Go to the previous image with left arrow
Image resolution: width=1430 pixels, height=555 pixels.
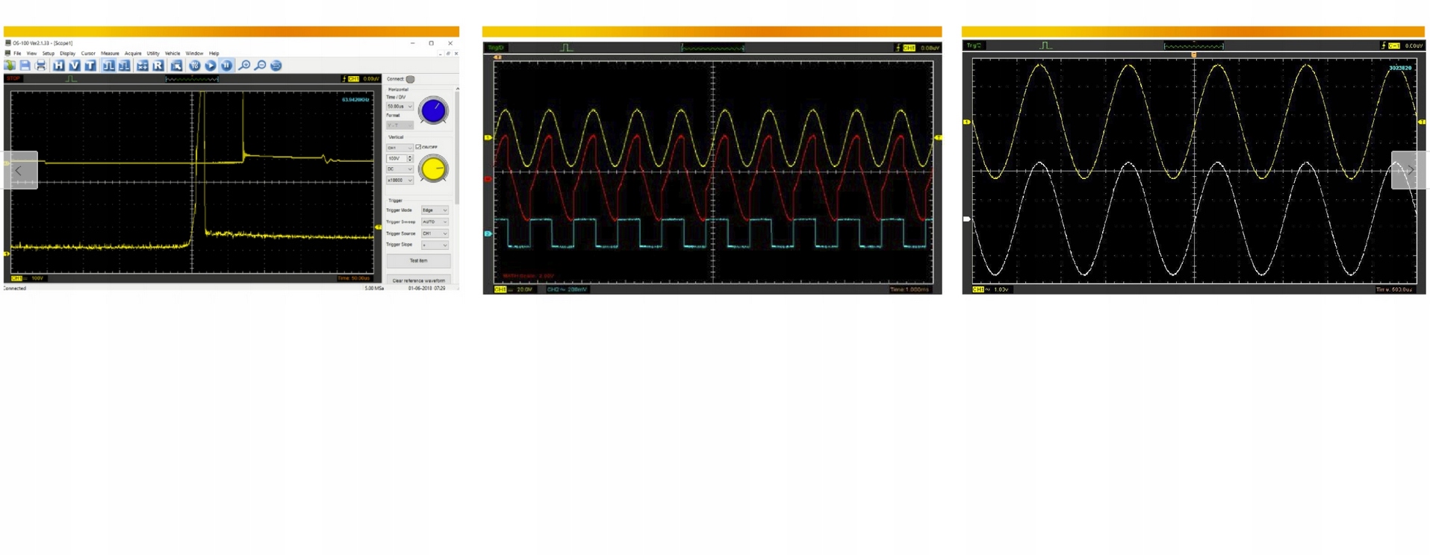click(19, 170)
